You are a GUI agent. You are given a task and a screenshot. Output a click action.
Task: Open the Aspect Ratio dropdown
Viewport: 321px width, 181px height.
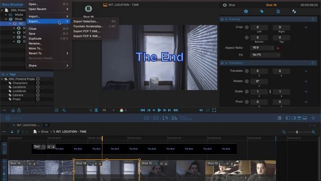(262, 48)
